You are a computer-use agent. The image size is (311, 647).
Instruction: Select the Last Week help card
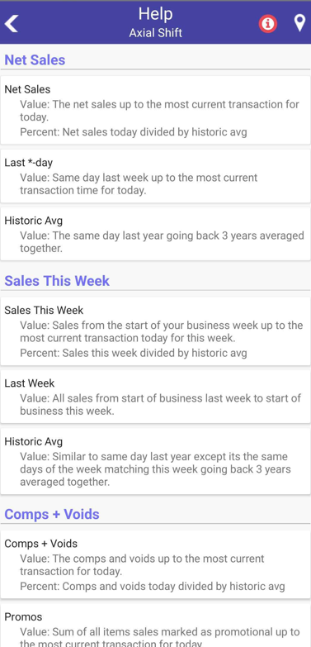pos(155,397)
